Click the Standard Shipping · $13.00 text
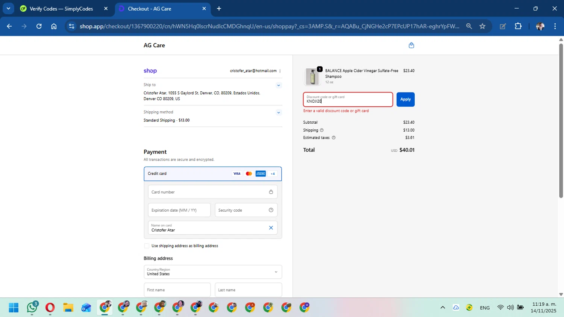The height and width of the screenshot is (317, 564). pos(167,120)
